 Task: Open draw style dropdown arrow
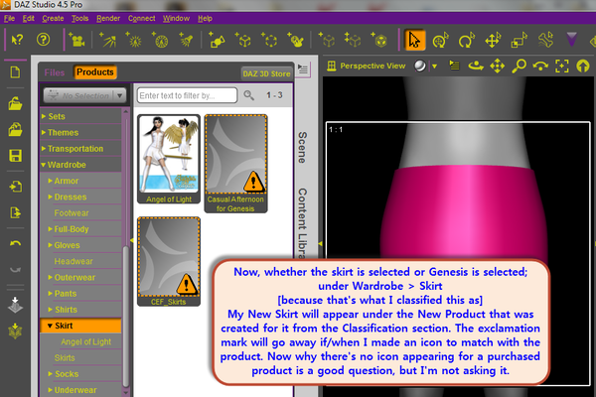point(434,66)
